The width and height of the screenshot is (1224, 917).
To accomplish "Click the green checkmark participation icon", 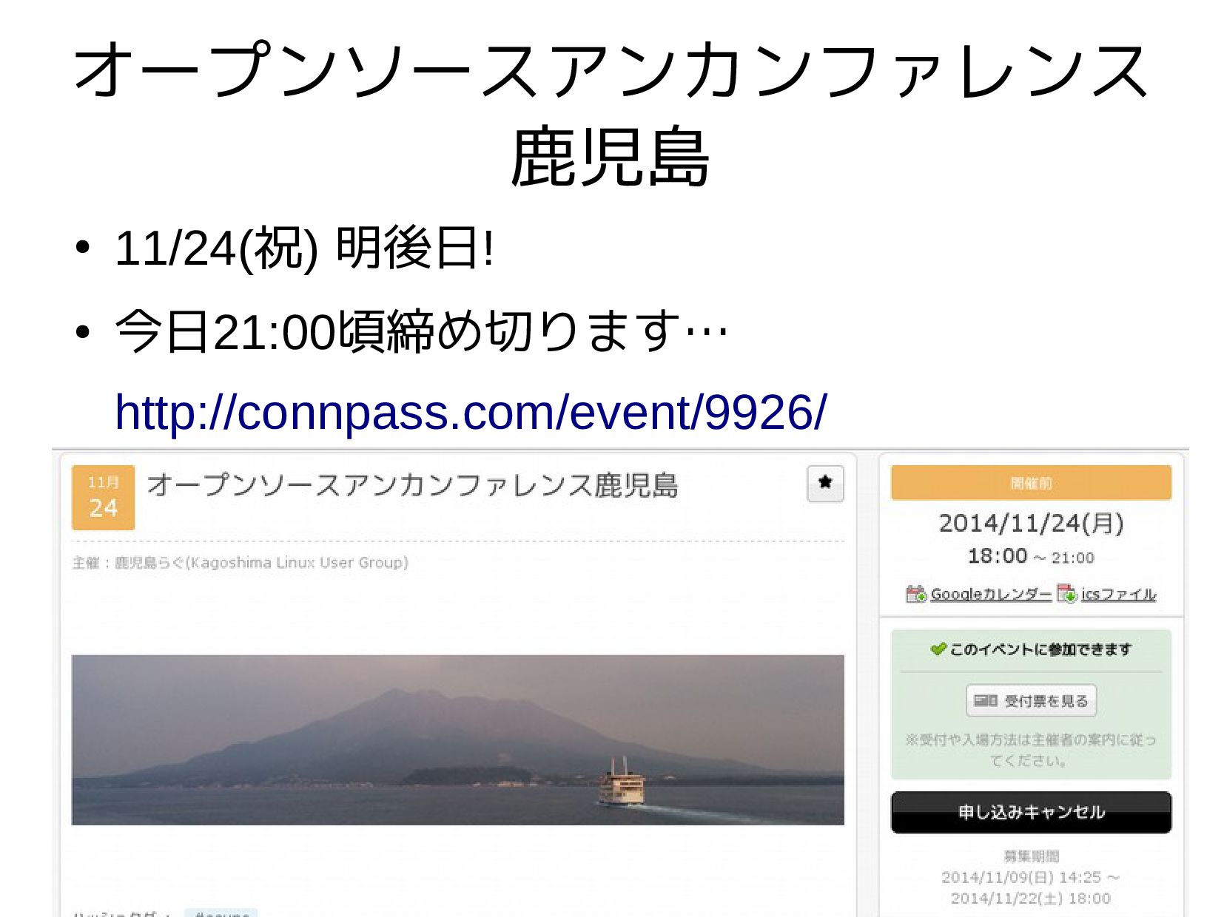I will pos(938,649).
